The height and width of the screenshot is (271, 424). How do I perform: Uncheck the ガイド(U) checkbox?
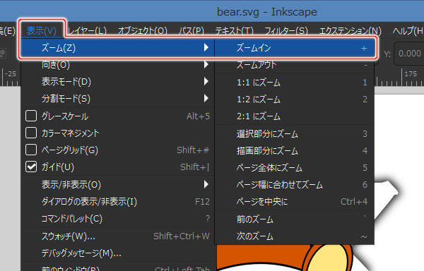click(x=31, y=167)
